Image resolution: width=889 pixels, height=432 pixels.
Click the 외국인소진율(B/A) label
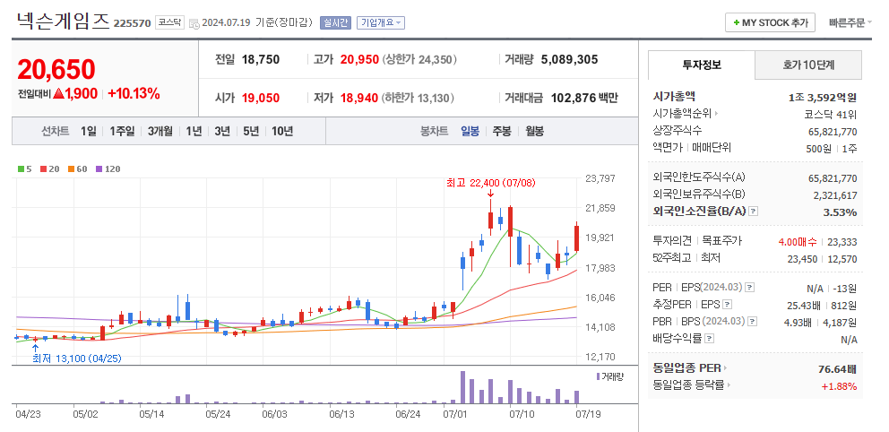tap(699, 212)
